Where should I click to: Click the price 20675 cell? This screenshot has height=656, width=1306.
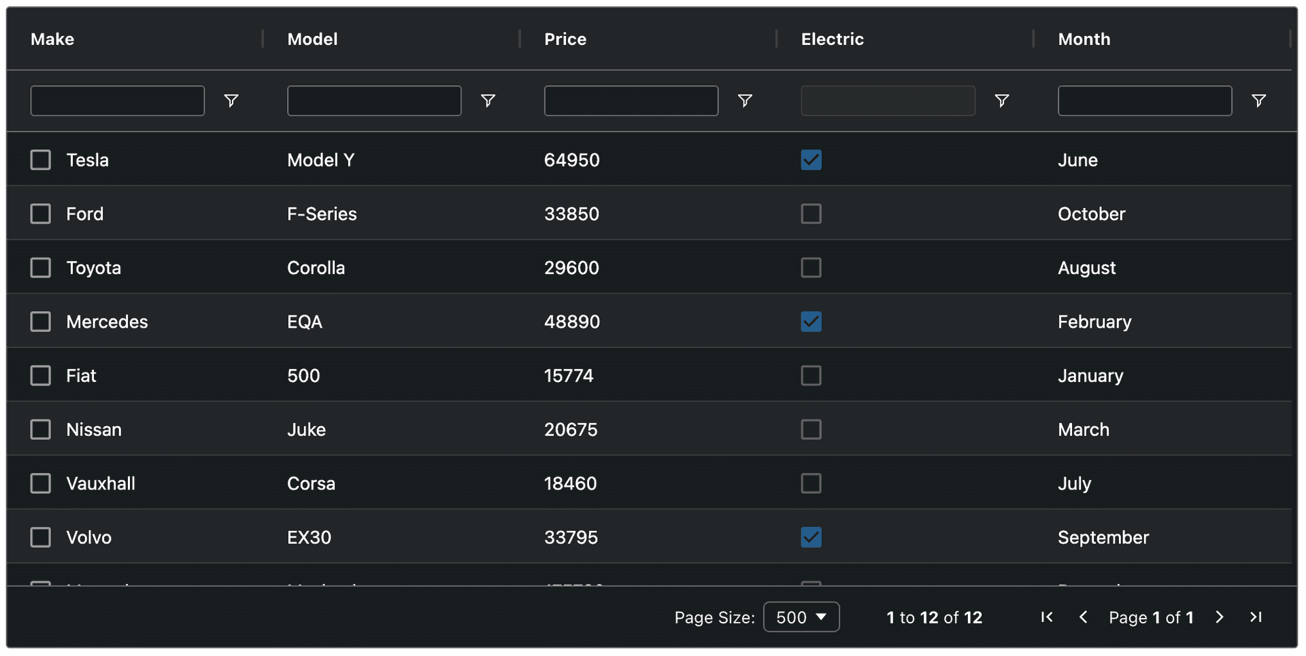coord(571,430)
